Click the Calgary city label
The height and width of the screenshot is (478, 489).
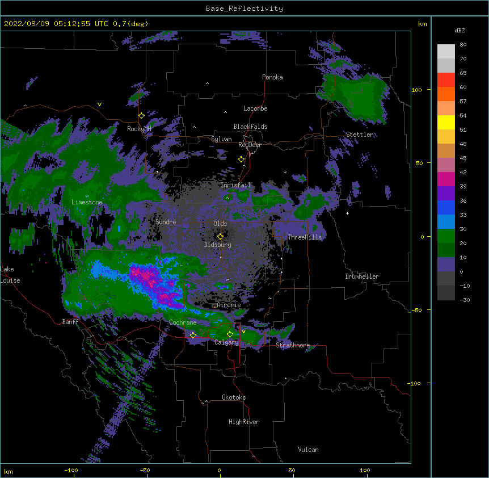227,342
